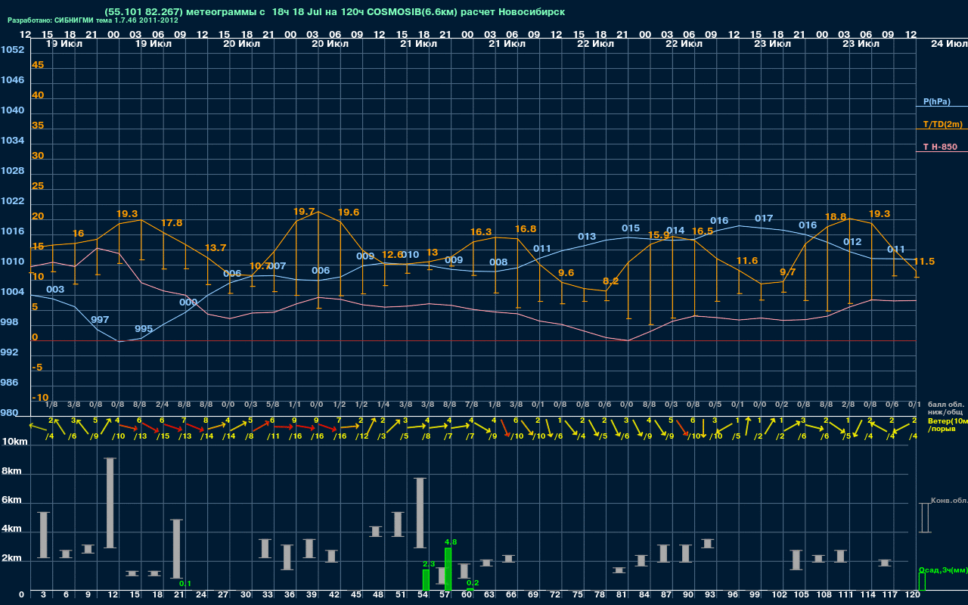The width and height of the screenshot is (968, 605).
Task: Click the 19.7 temperature peak value
Action: (303, 212)
